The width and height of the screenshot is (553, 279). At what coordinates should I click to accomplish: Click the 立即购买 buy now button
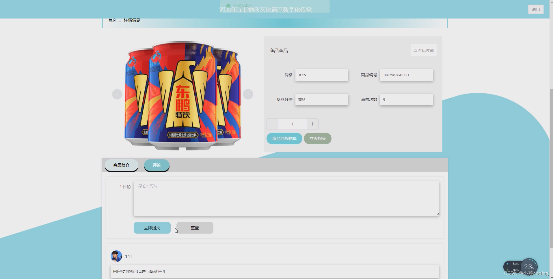pos(318,138)
